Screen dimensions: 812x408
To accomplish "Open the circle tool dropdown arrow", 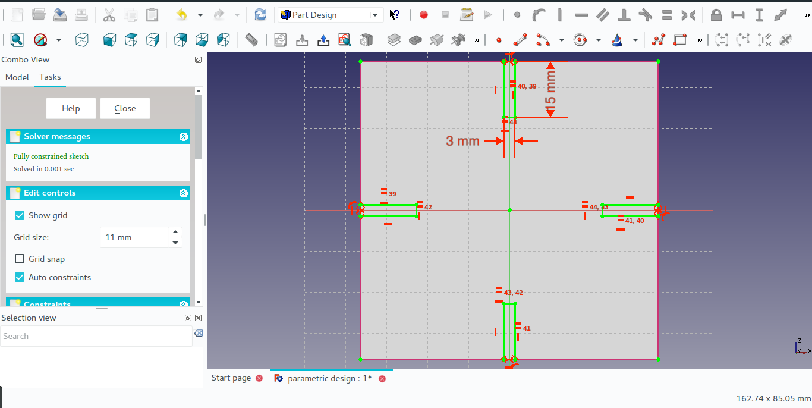I will point(597,40).
